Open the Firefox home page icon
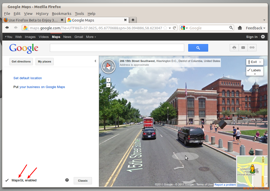 (240, 28)
